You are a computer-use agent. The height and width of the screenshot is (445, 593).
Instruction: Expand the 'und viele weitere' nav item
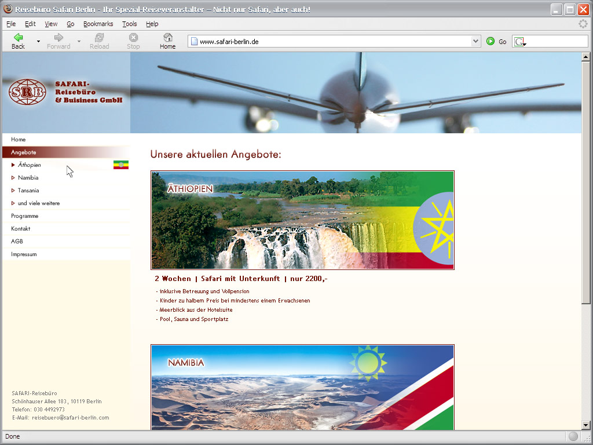click(38, 203)
